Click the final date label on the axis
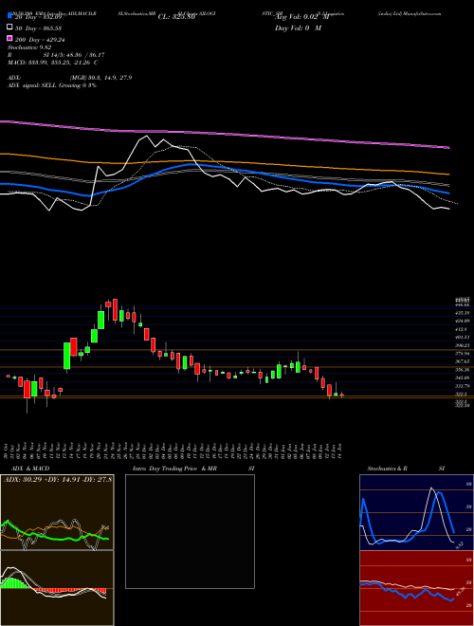The width and height of the screenshot is (474, 626). tap(341, 451)
